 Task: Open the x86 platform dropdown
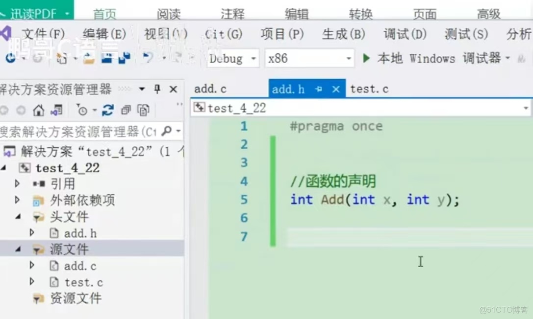pos(348,58)
